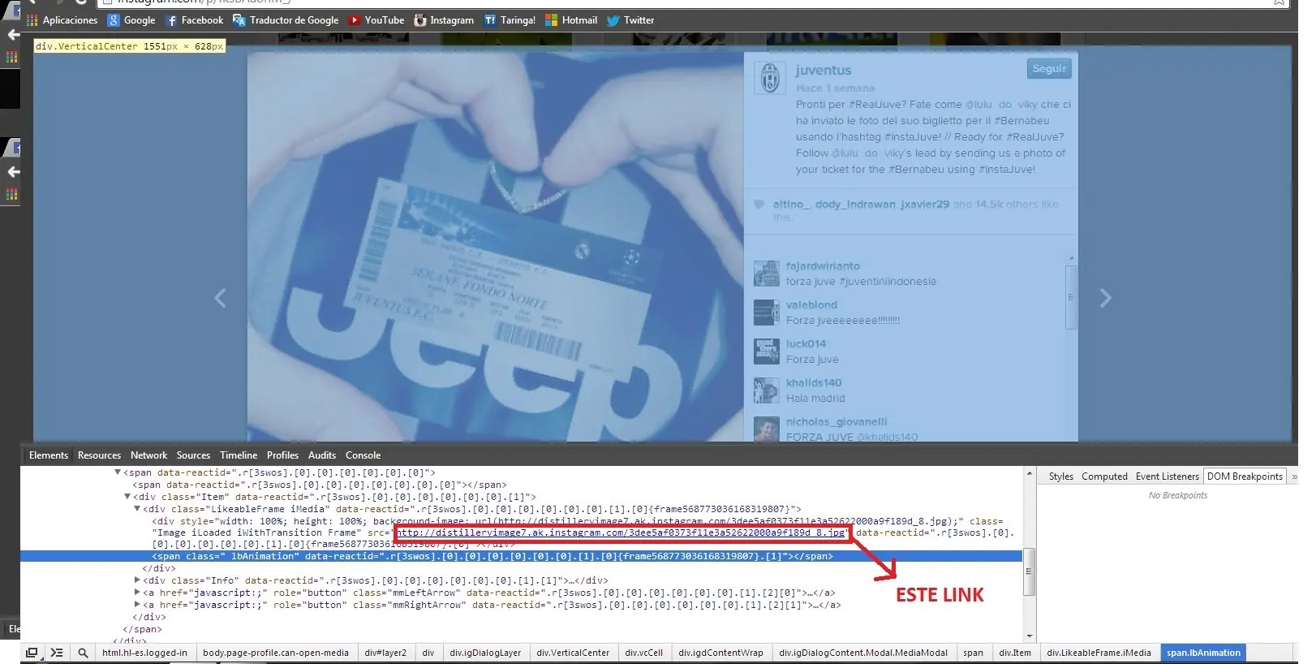Viewport: 1316px width, 664px height.
Task: Switch to the Resources tab
Action: coord(99,455)
